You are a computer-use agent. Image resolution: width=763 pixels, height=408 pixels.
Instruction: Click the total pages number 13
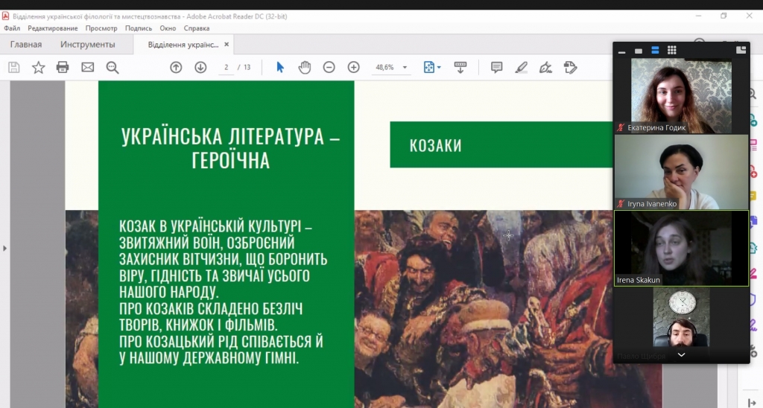(x=247, y=67)
